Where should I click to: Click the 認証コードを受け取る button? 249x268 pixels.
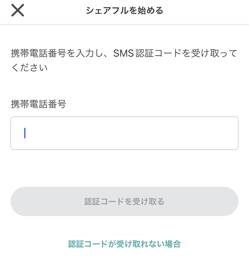coord(124,201)
